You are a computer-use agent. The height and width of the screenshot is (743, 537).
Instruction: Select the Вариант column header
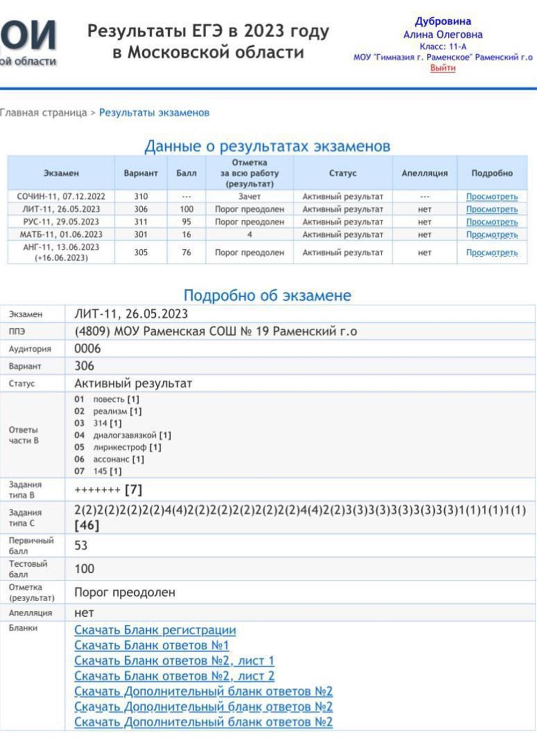pos(141,173)
